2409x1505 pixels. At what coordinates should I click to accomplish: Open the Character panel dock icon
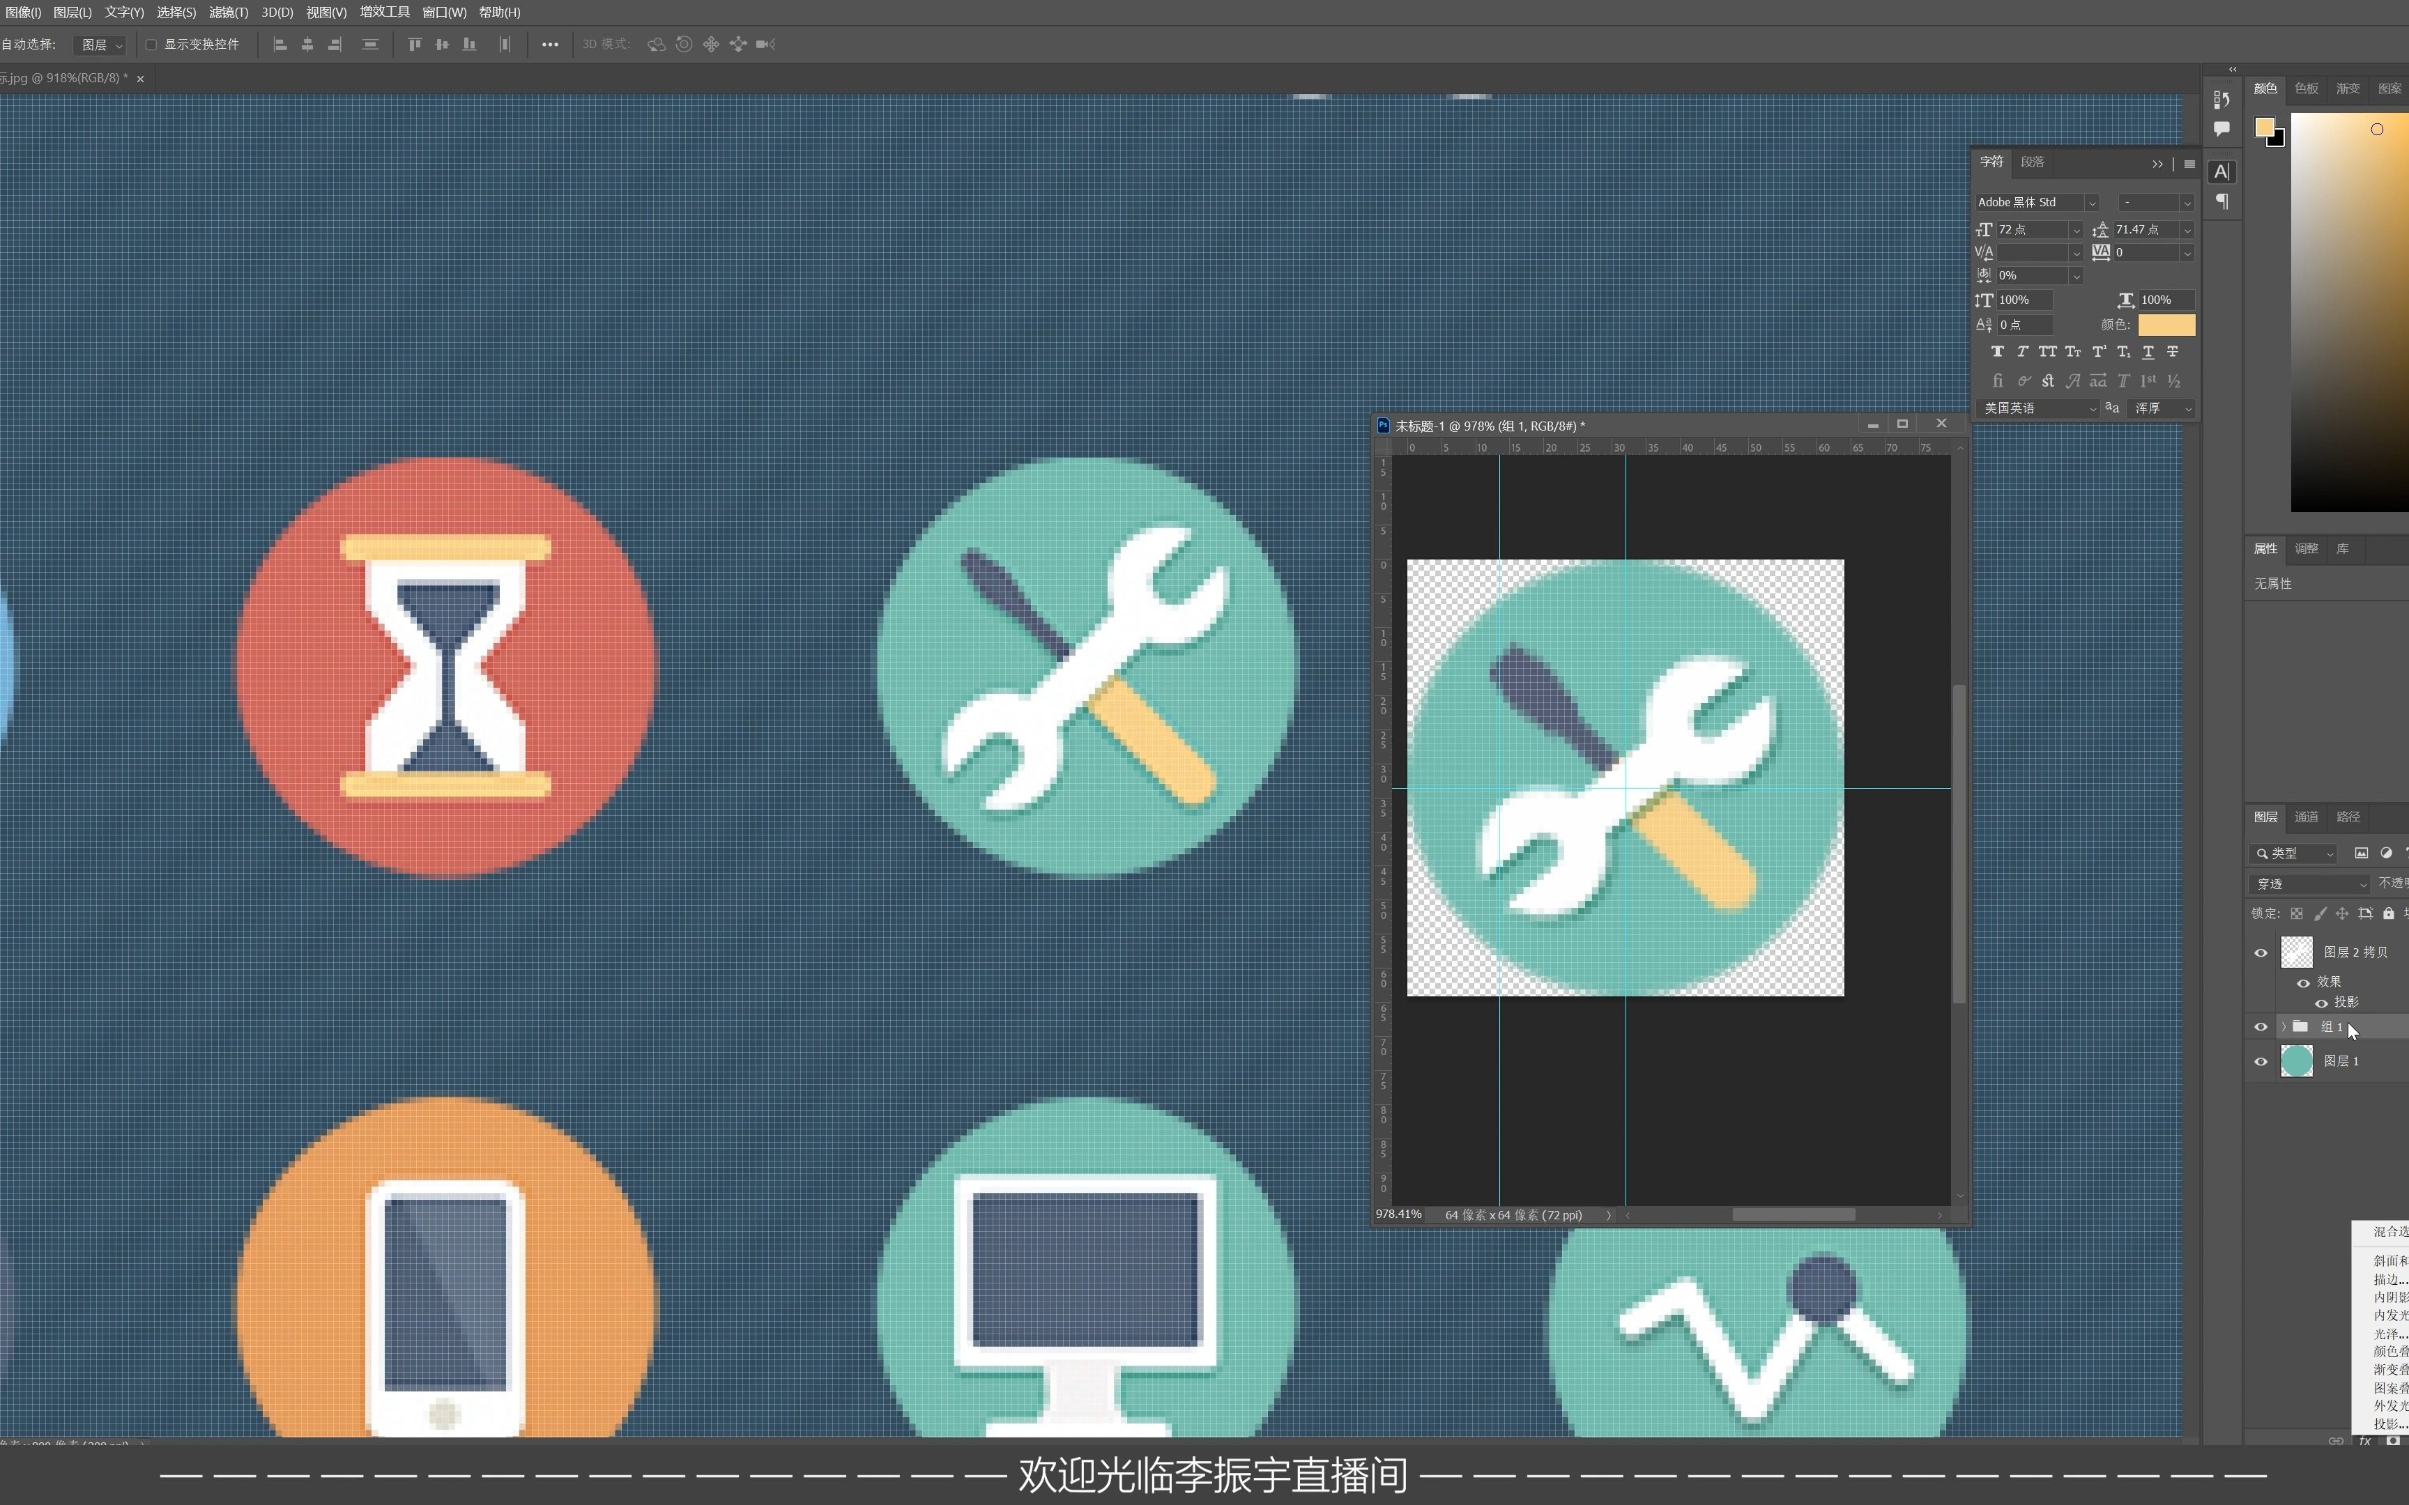pyautogui.click(x=2222, y=171)
